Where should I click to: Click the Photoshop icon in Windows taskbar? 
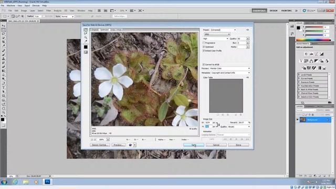[47, 182]
